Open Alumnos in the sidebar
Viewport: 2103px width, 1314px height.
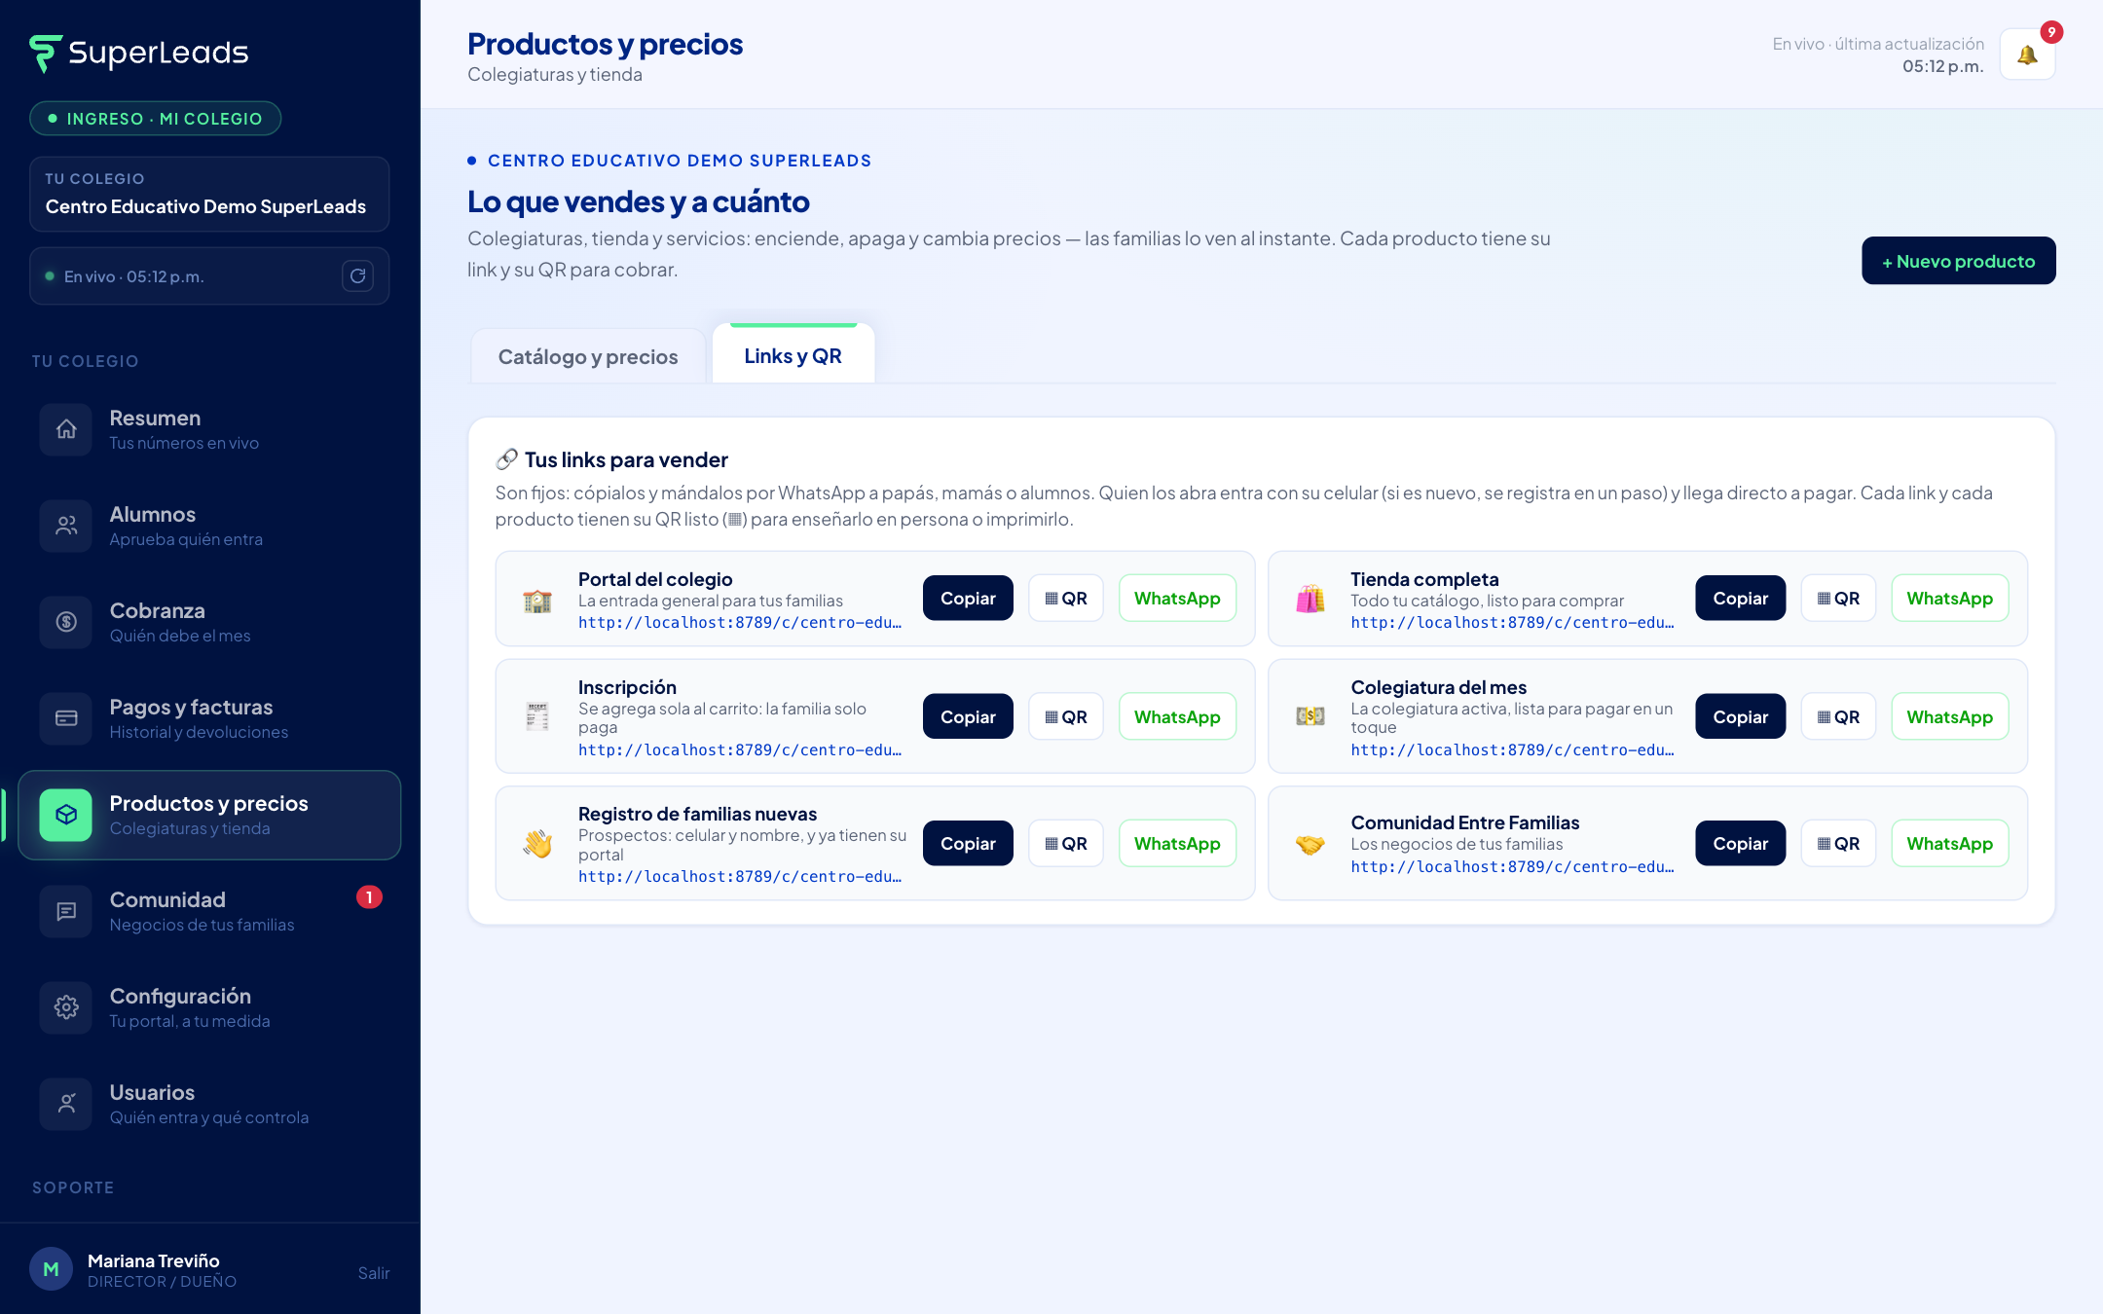(209, 526)
